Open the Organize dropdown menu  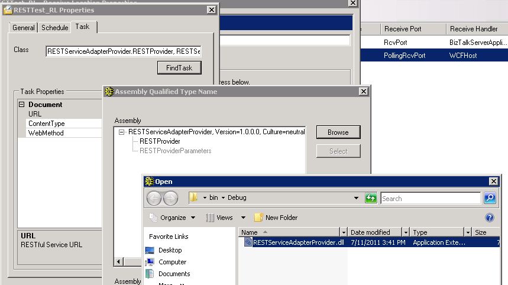[193, 218]
